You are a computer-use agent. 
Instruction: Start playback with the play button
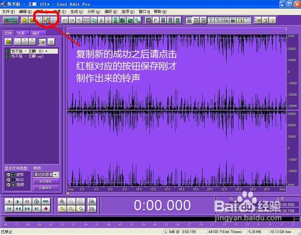[x=18, y=201]
